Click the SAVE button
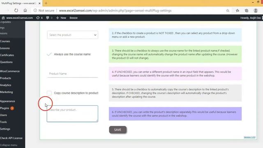The height and width of the screenshot is (148, 263). click(x=118, y=130)
